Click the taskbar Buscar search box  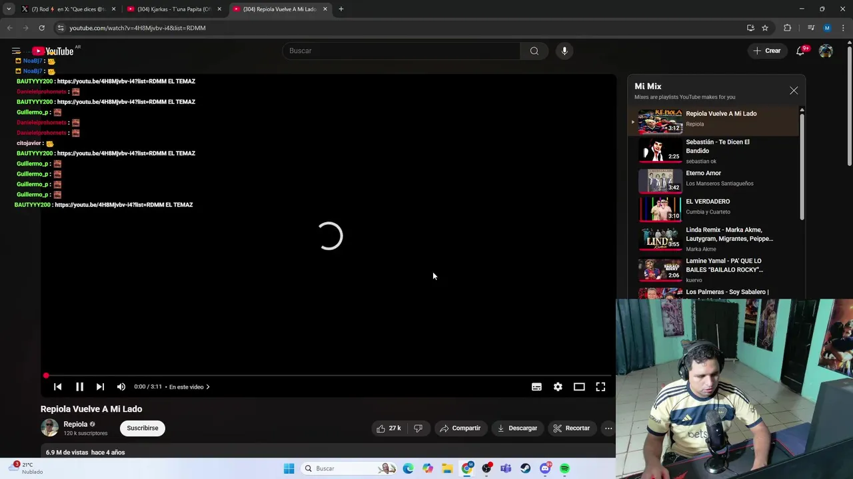pos(350,468)
